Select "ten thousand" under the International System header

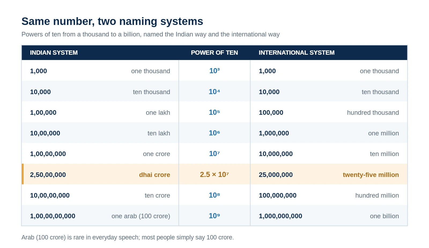coord(380,92)
